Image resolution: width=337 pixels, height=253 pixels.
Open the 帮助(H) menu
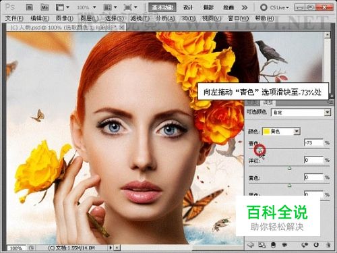pyautogui.click(x=264, y=18)
